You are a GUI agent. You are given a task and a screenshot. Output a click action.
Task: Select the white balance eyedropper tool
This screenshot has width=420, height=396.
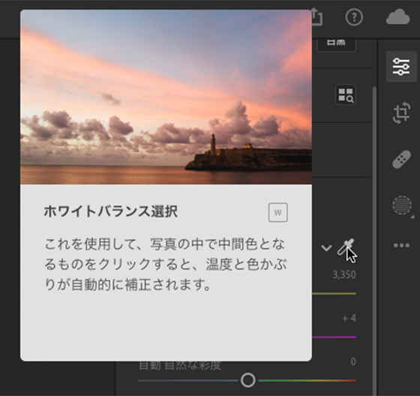pyautogui.click(x=346, y=247)
